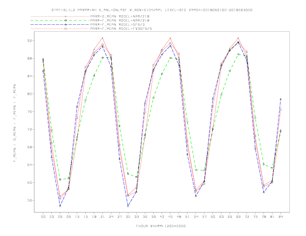Viewport: 306px width, 236px height.
Task: Click x-axis forecast hour label 69
Action: [x=238, y=217]
